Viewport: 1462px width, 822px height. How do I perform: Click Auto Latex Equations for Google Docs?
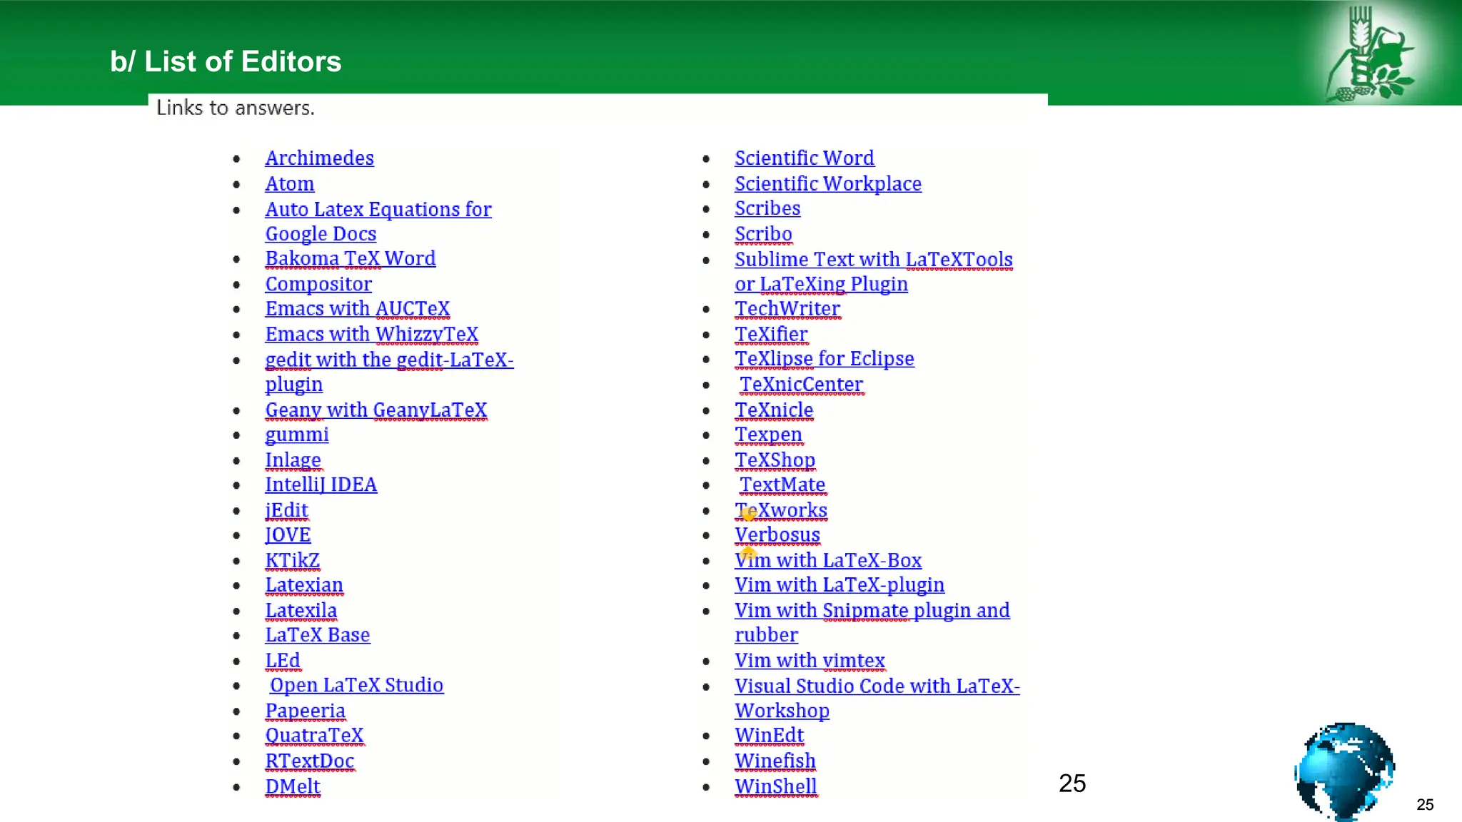(378, 209)
